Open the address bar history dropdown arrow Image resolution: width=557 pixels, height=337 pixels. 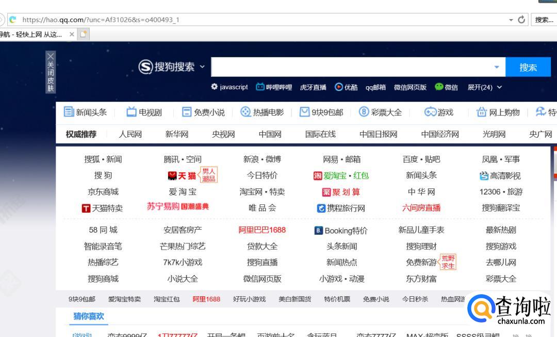[x=511, y=20]
